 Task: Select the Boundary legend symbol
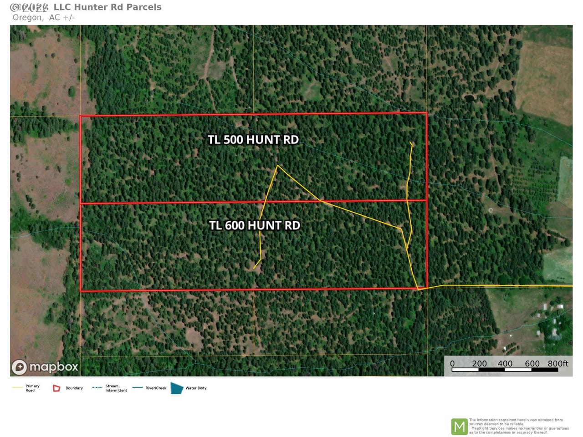click(x=56, y=388)
